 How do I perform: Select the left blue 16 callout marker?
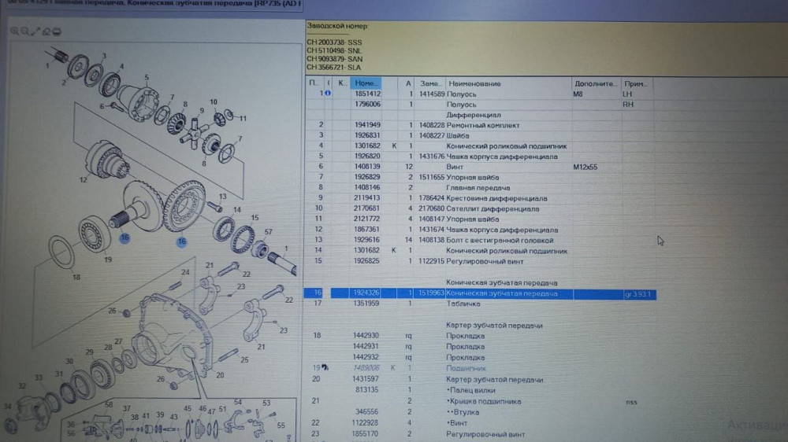click(125, 237)
